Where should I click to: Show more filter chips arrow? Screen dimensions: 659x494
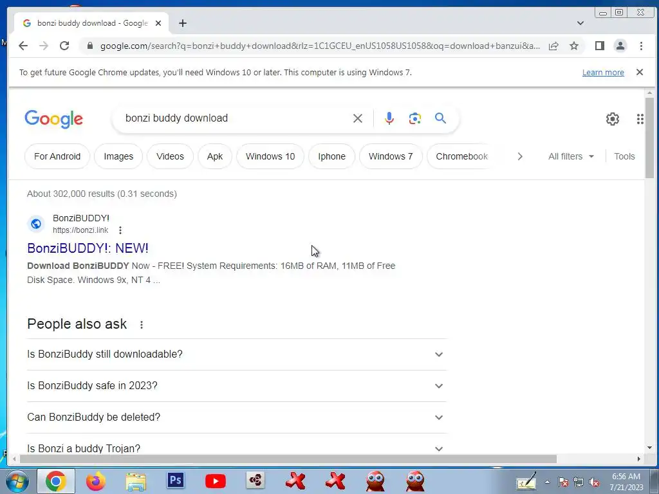coord(520,156)
